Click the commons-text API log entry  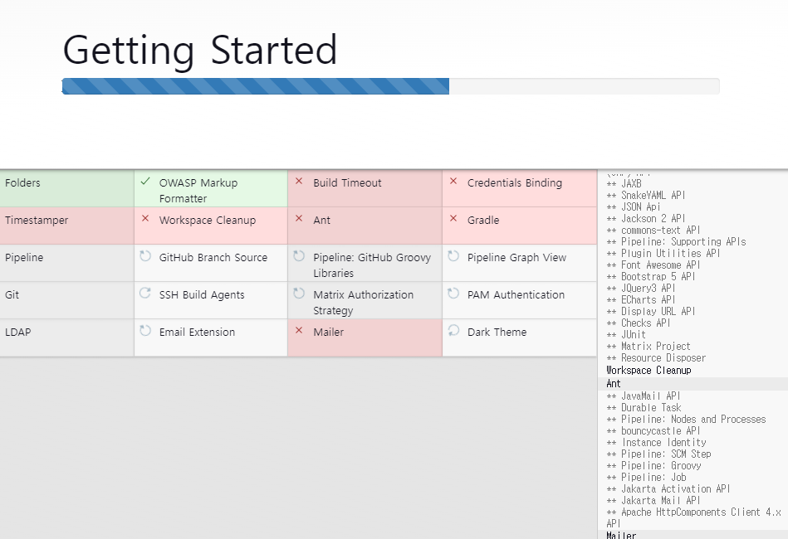(x=653, y=231)
